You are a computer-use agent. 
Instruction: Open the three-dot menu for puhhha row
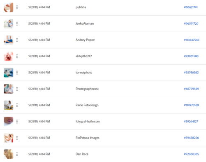click(x=17, y=7)
